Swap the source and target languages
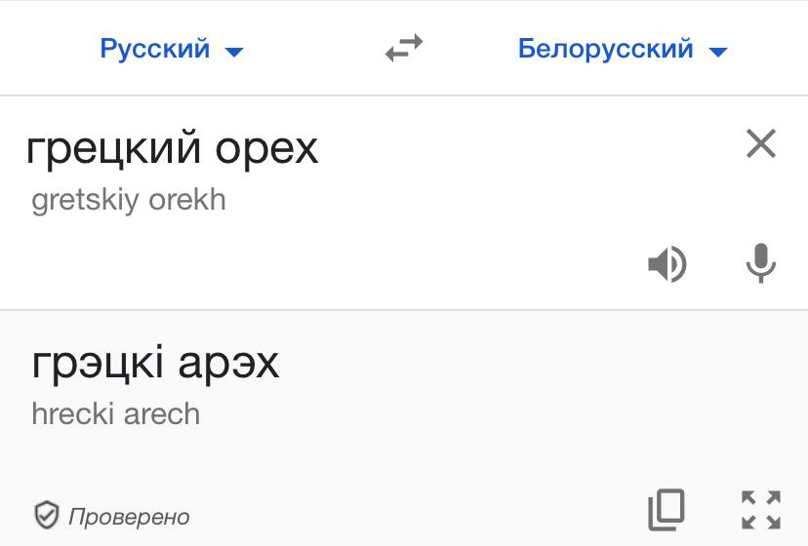This screenshot has height=546, width=808. point(404,48)
